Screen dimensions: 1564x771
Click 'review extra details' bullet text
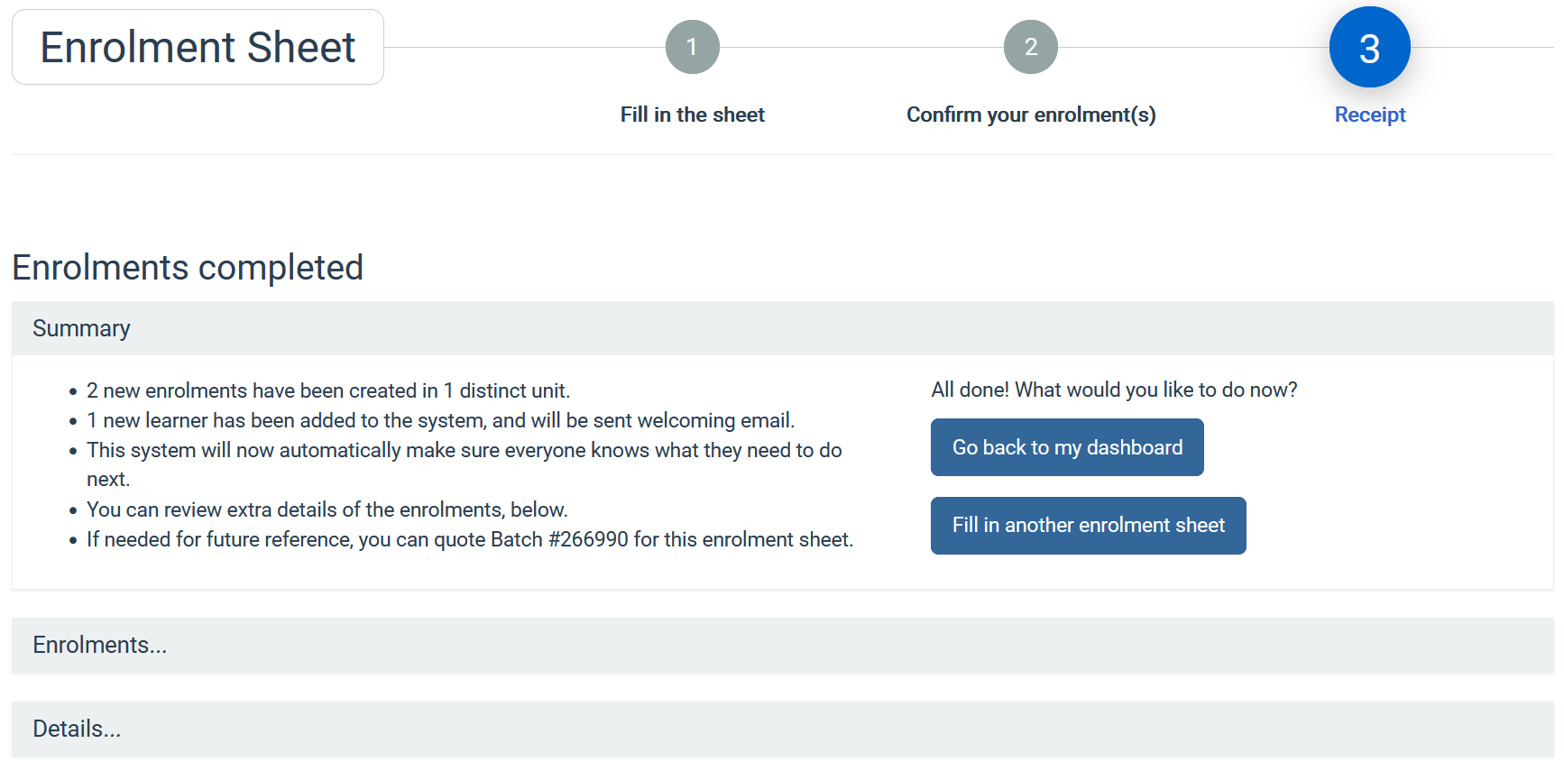327,509
